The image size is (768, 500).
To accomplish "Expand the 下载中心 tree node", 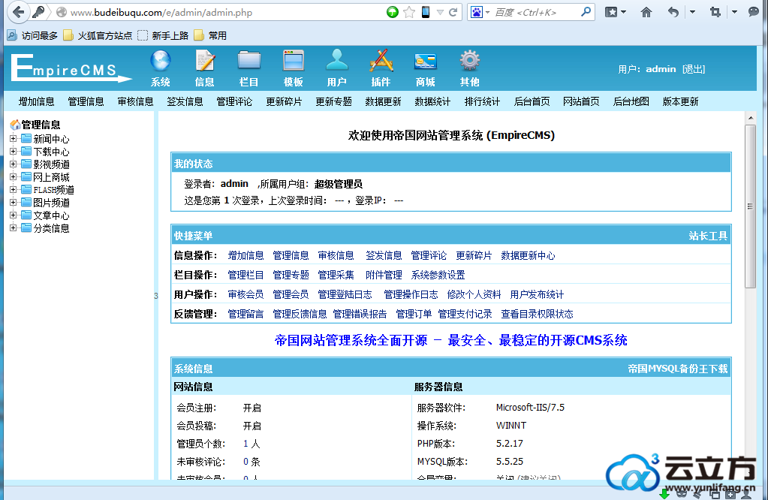I will (x=14, y=152).
